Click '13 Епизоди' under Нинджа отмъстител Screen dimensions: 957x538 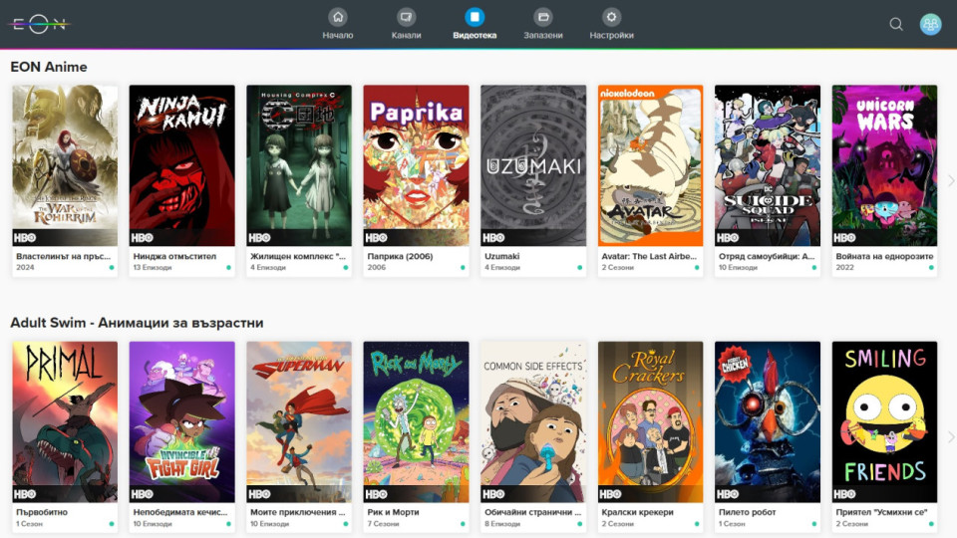click(151, 268)
